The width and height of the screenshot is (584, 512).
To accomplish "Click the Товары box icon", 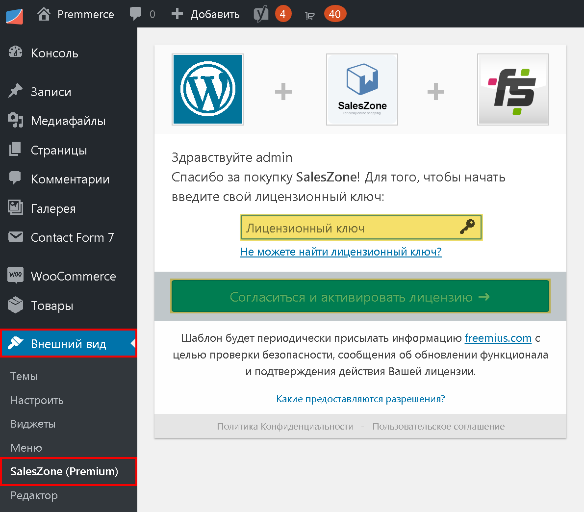I will tap(15, 305).
